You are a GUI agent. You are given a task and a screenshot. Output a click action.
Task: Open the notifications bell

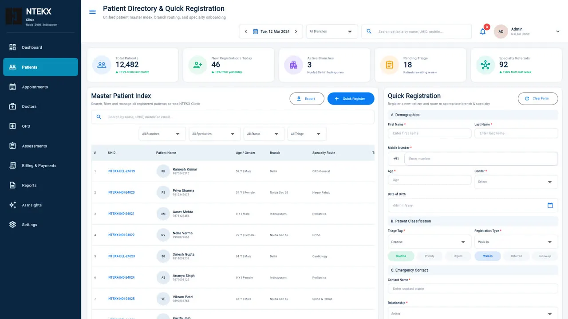pos(483,31)
